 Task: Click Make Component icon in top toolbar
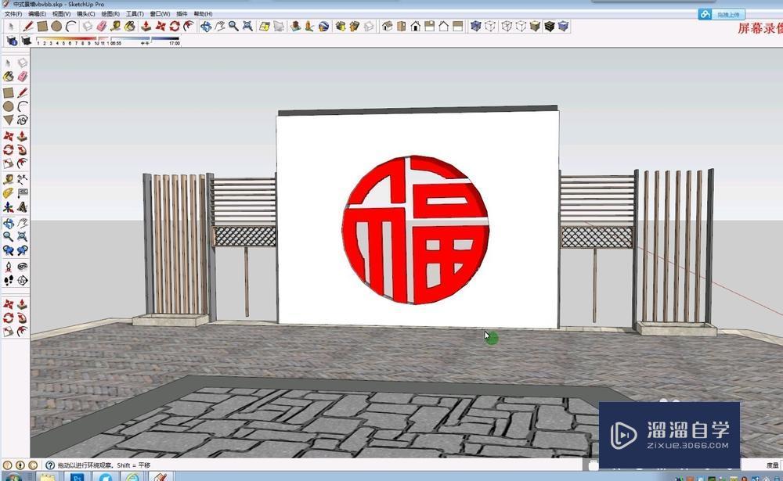point(88,26)
